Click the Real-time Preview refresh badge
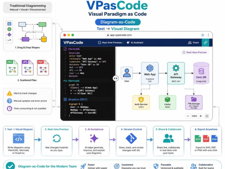The image size is (225, 169). point(195,52)
